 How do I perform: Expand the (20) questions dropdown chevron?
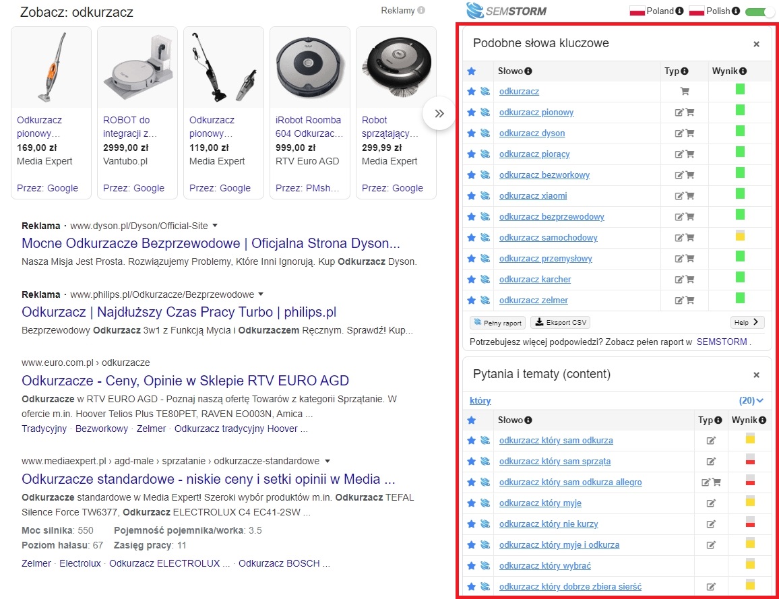coord(759,401)
